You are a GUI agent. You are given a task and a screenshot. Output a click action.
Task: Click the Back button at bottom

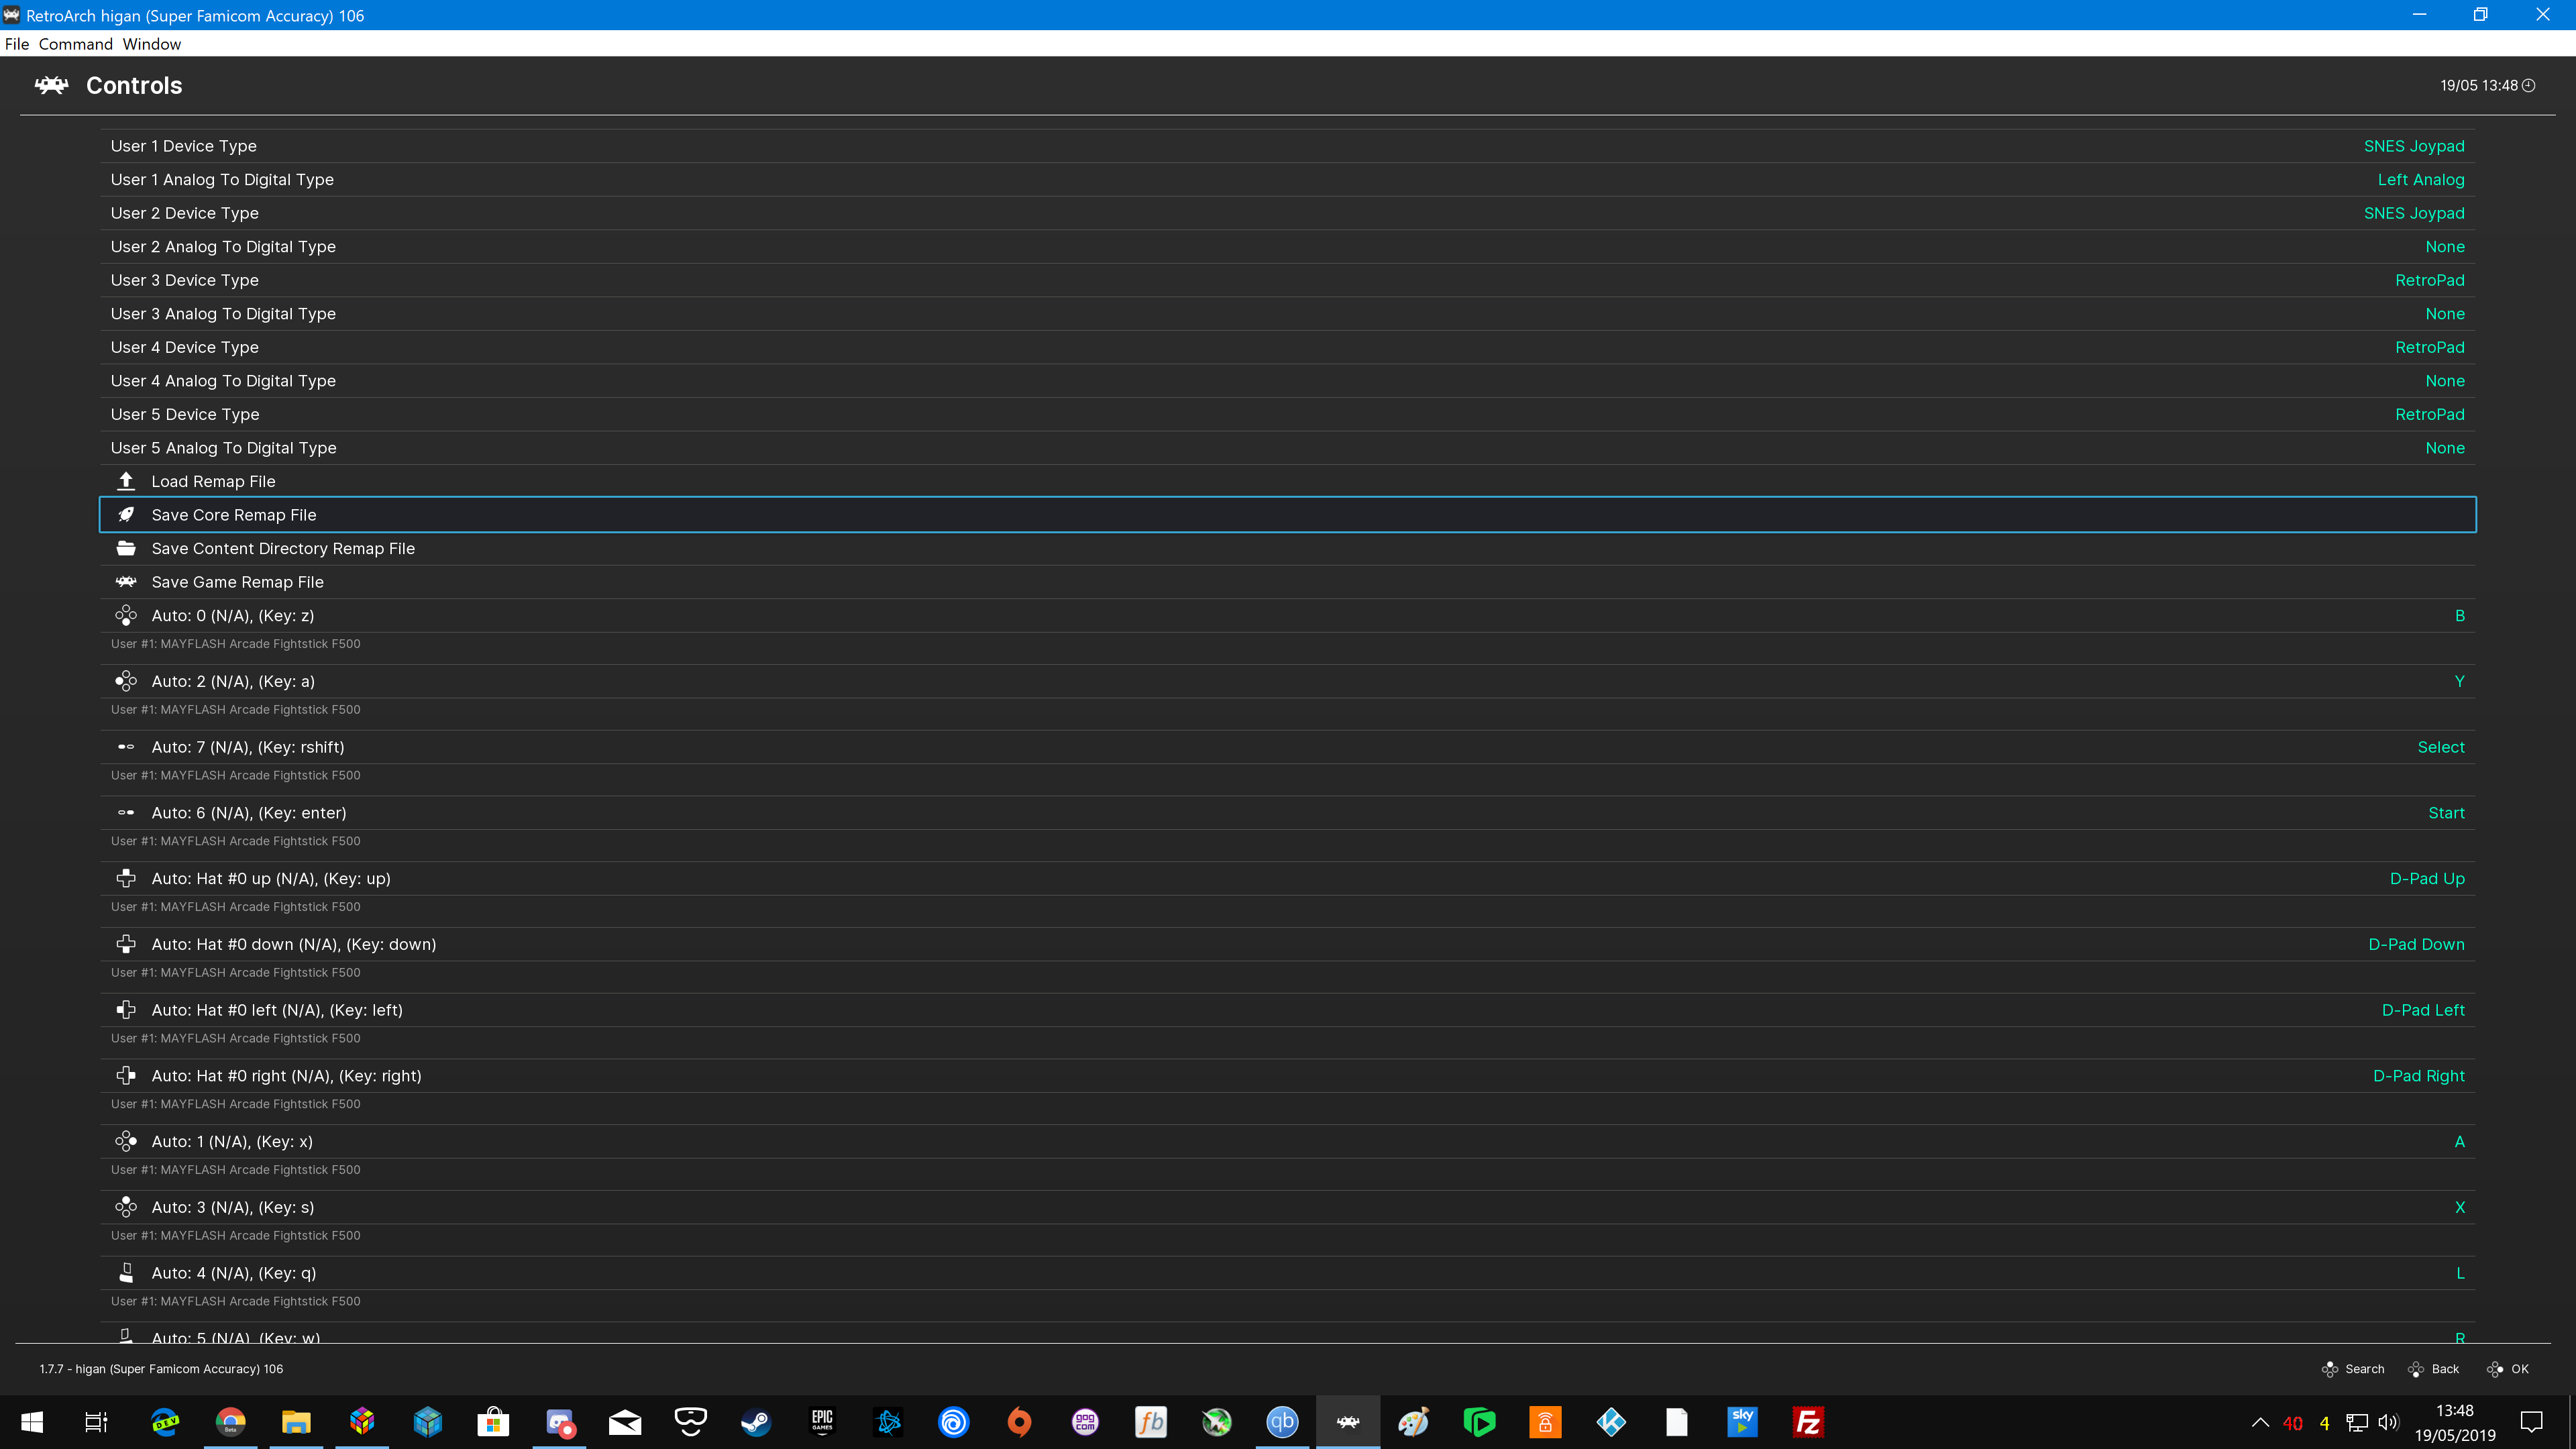pyautogui.click(x=2434, y=1369)
